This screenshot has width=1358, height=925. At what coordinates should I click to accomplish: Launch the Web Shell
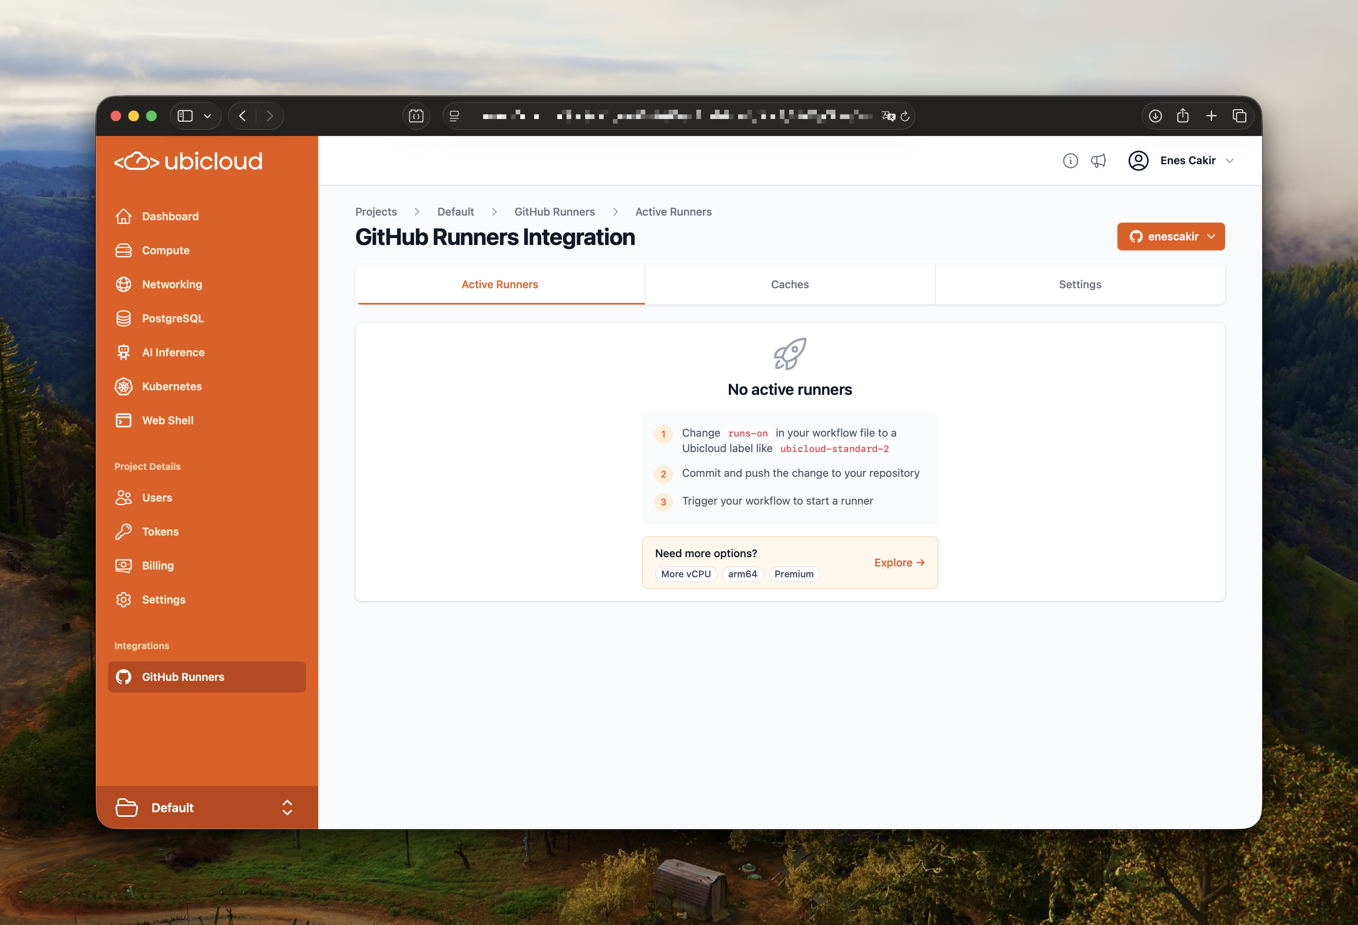pos(168,420)
